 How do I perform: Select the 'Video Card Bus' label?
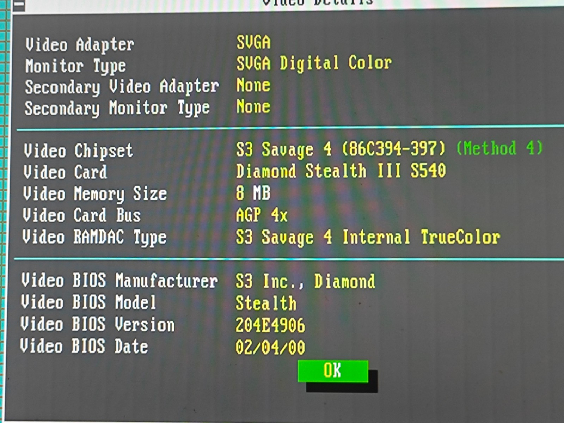(82, 215)
